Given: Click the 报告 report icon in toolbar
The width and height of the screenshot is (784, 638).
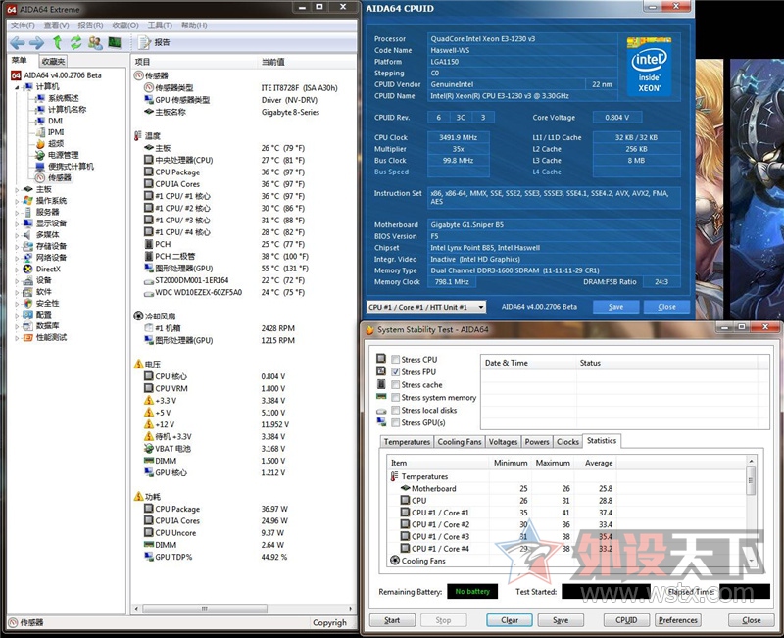Looking at the screenshot, I should pos(144,42).
